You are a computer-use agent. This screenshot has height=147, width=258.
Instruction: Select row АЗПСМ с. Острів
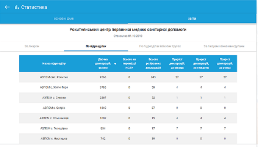point(128,108)
